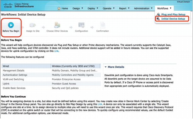Select the Uplink row
The width and height of the screenshot is (193, 119).
26,84
